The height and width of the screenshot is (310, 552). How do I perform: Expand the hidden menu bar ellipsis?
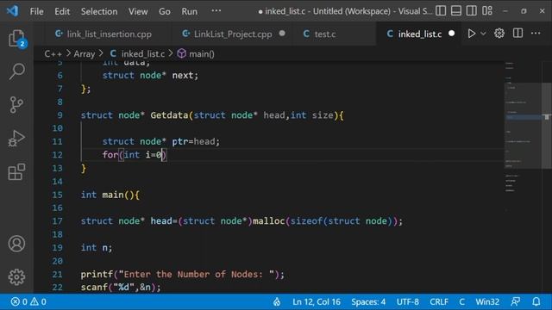216,11
